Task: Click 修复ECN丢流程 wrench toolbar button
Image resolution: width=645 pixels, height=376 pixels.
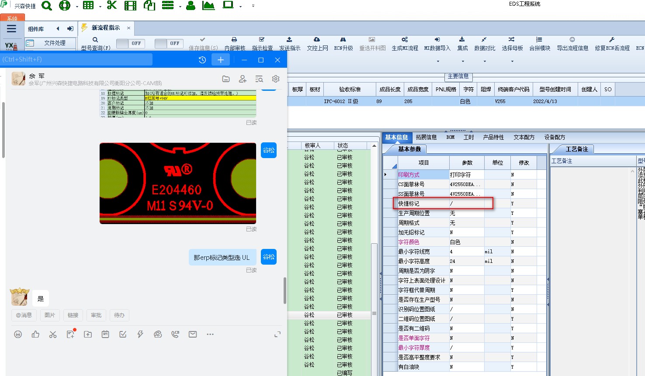Action: 612,44
